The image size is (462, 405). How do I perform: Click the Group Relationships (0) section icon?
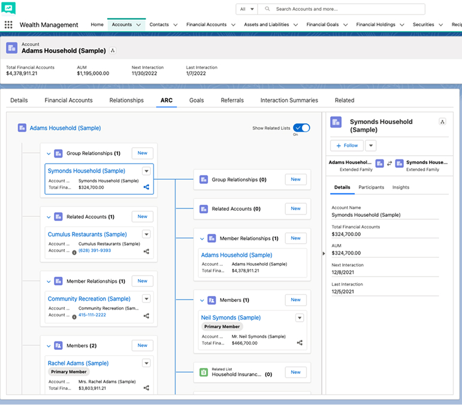(204, 179)
